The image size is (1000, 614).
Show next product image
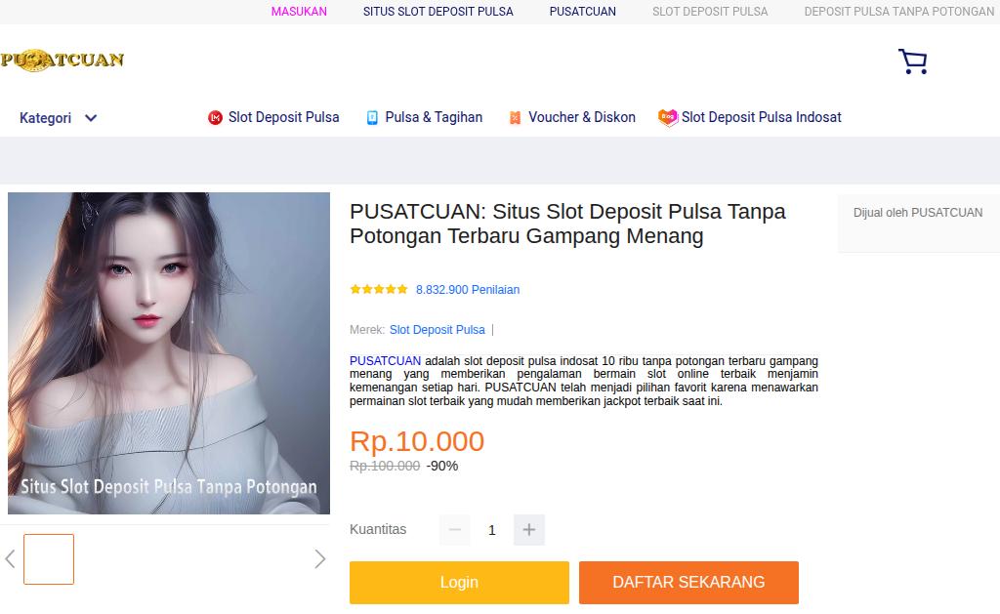click(319, 558)
